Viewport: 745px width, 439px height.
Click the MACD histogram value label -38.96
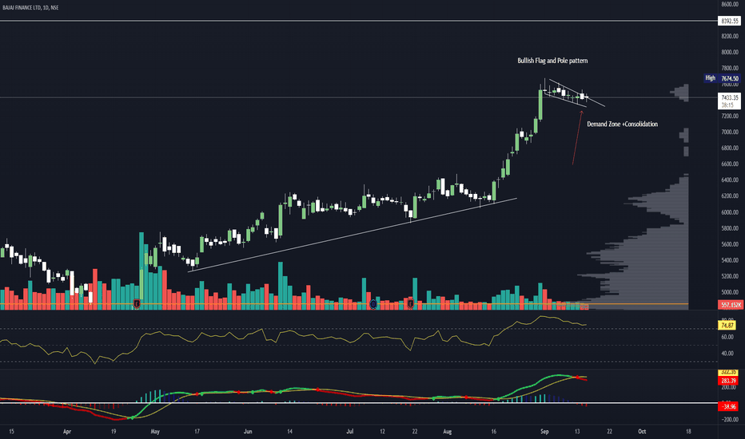[728, 407]
